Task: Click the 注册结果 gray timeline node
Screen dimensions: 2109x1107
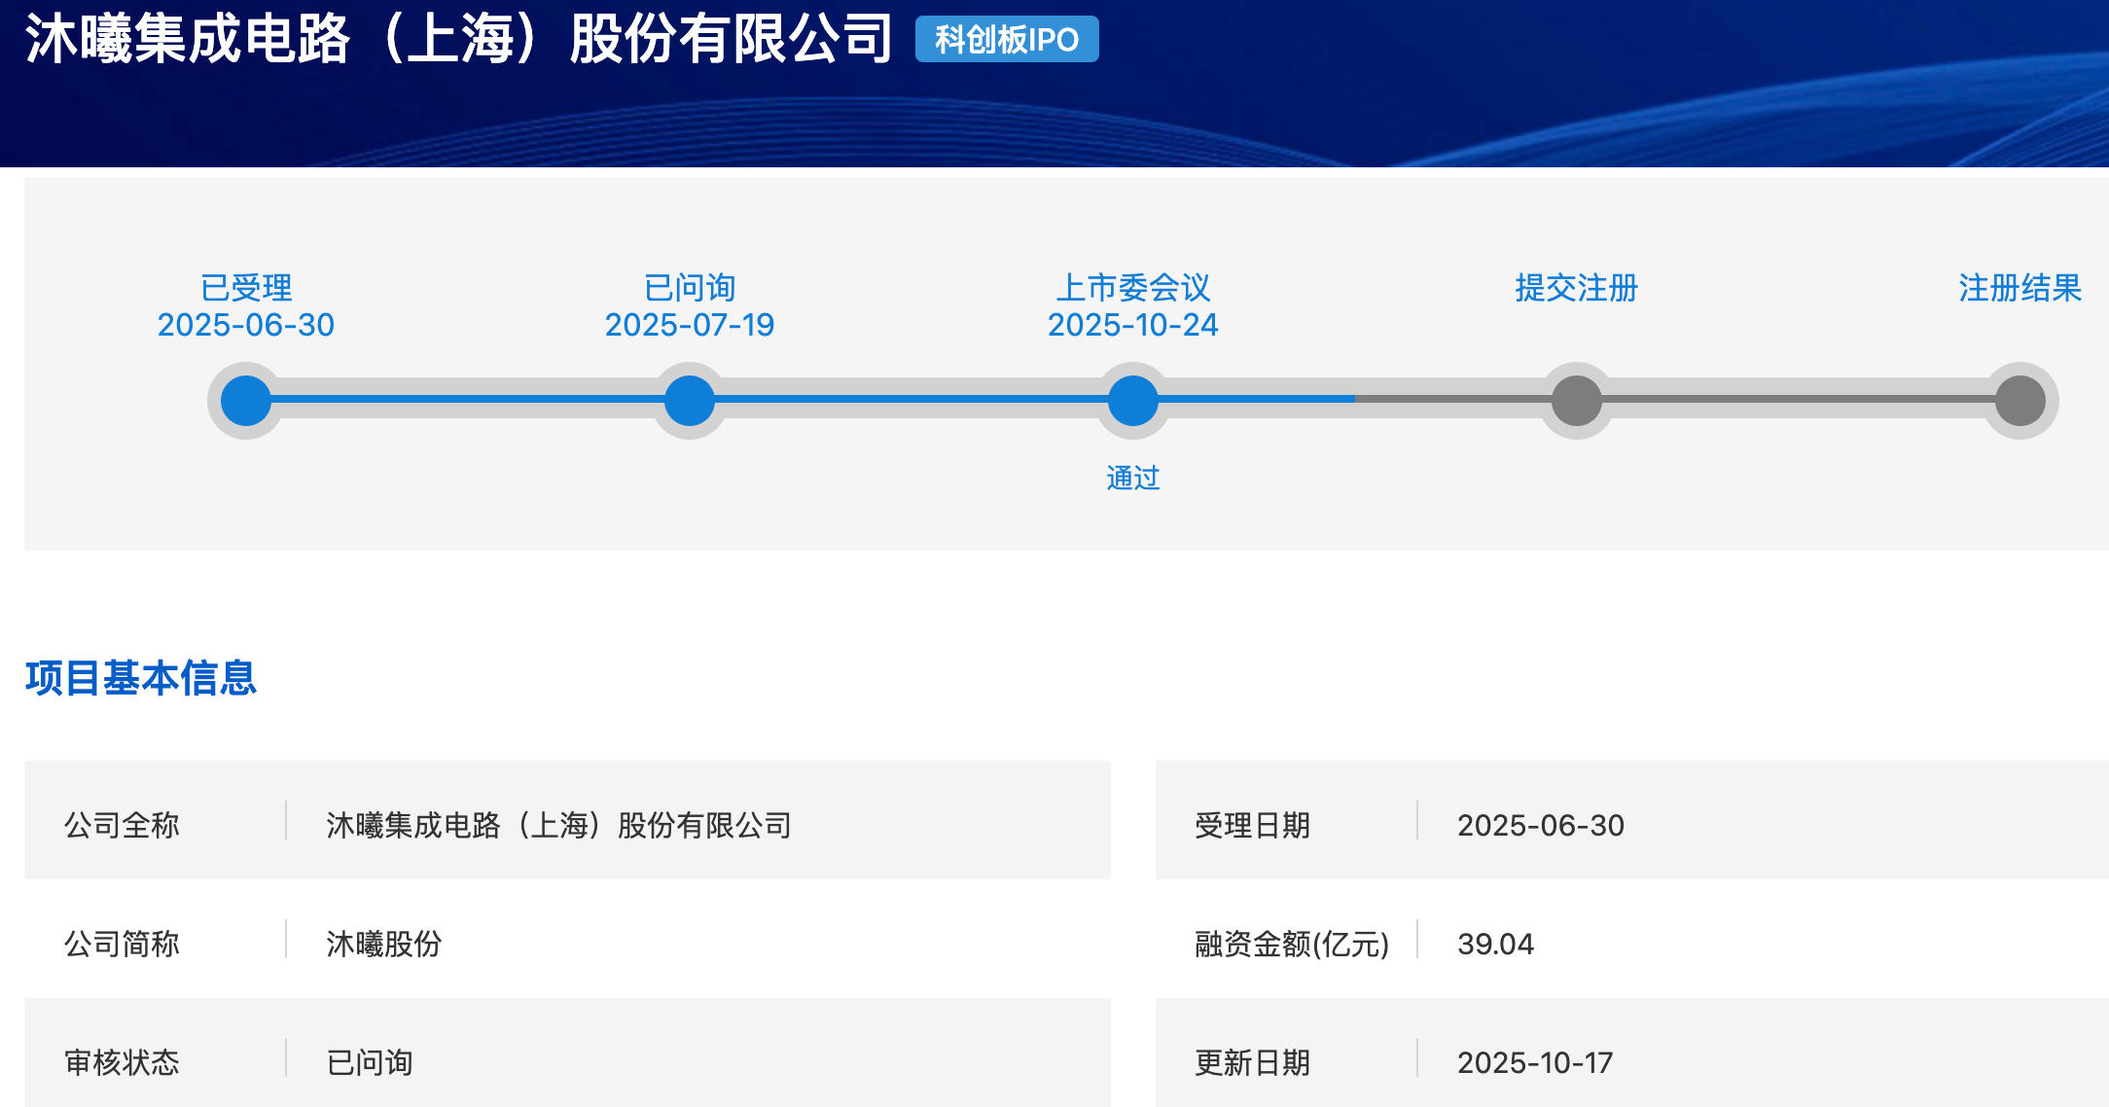Action: point(2020,400)
